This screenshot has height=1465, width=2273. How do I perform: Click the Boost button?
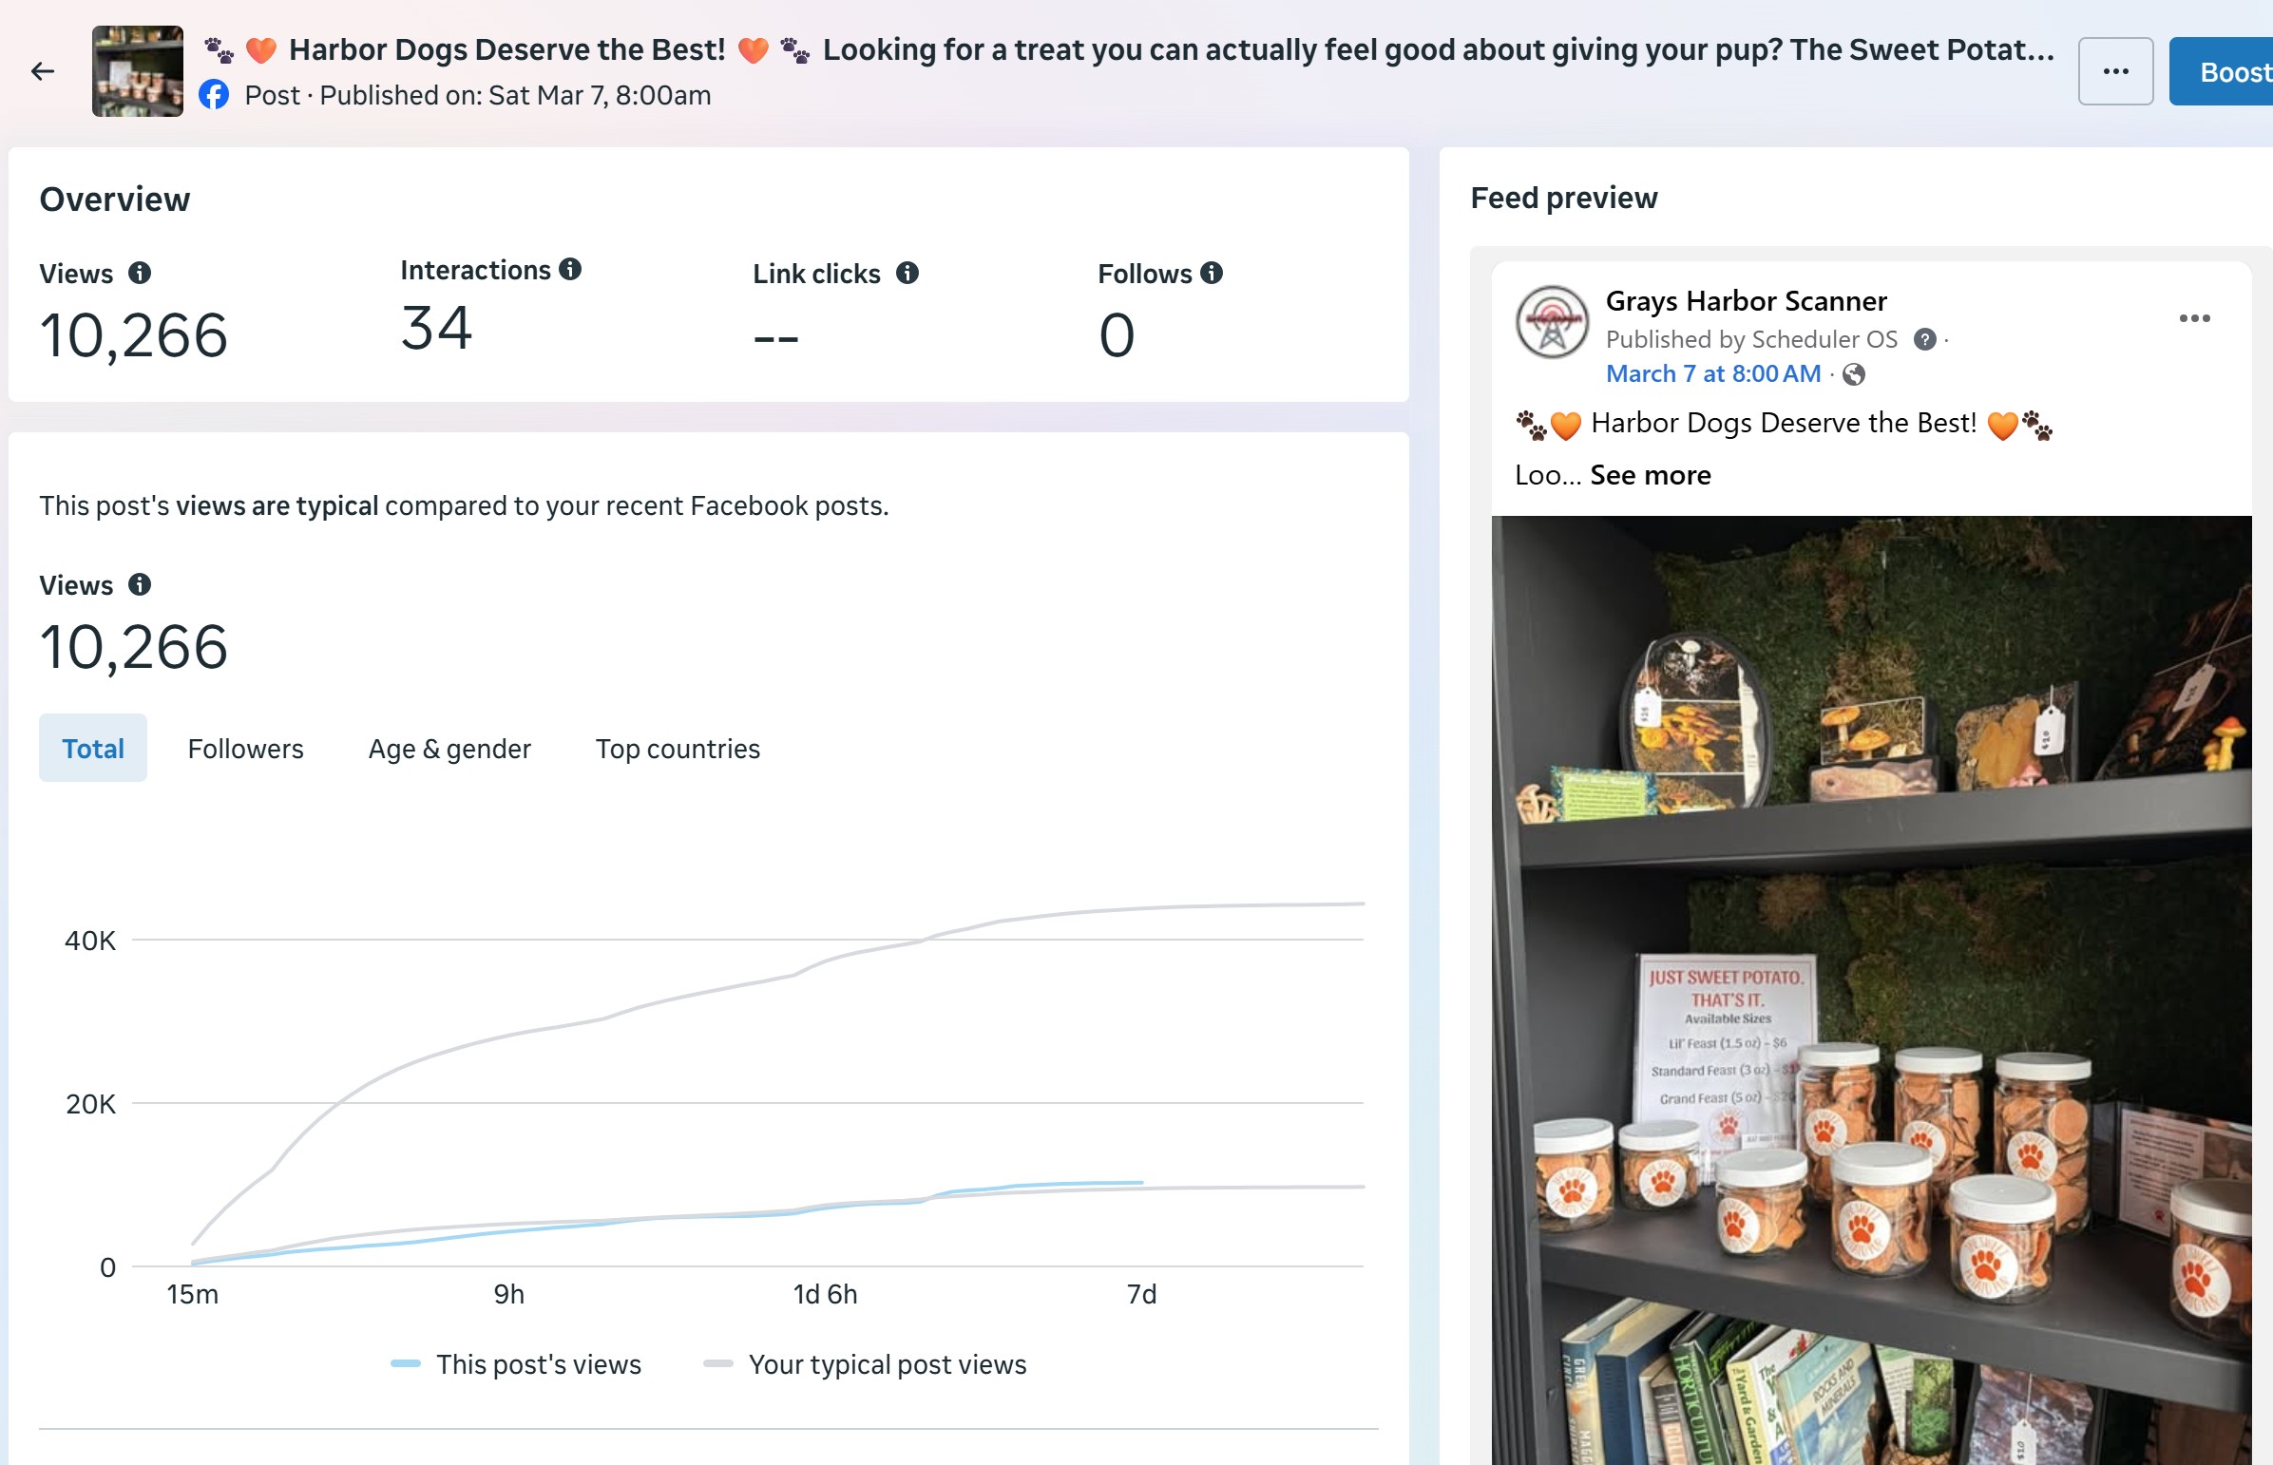2226,71
